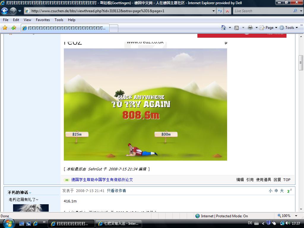Viewport: 304px width, 228px height.
Task: Open the Tools gear command bar menu
Action: pyautogui.click(x=289, y=28)
